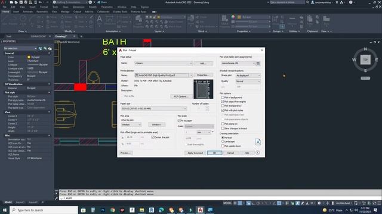Viewport: 382px width, 214px height.
Task: Open the Format menu
Action: [44, 7]
